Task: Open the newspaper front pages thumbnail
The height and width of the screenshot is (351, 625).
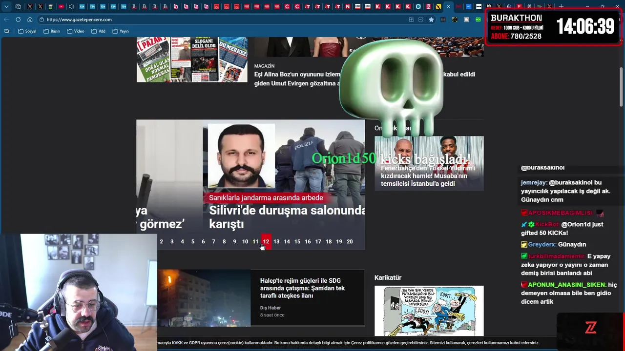Action: pyautogui.click(x=192, y=59)
